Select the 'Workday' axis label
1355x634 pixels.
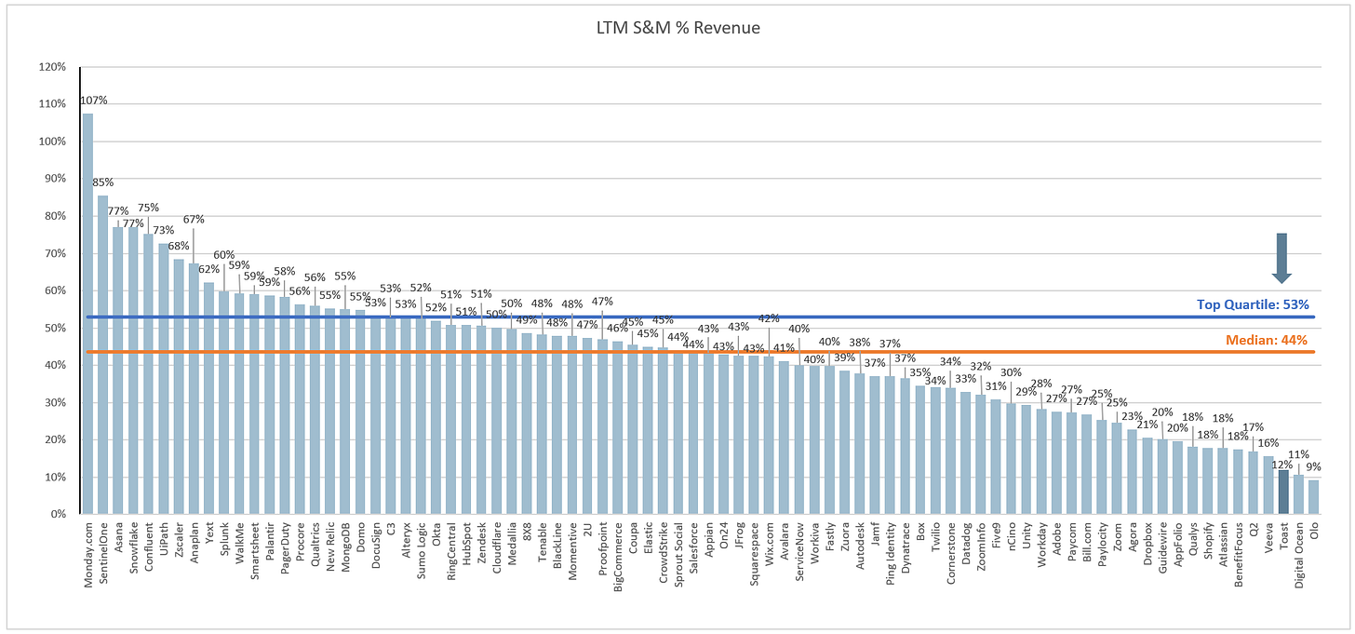click(x=1042, y=545)
